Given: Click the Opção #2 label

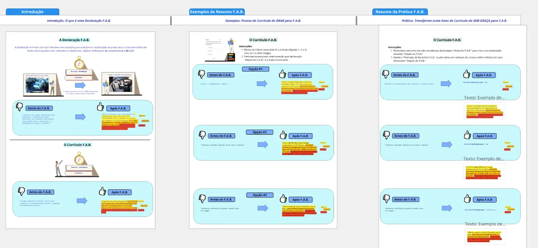Looking at the screenshot, I should [x=259, y=132].
